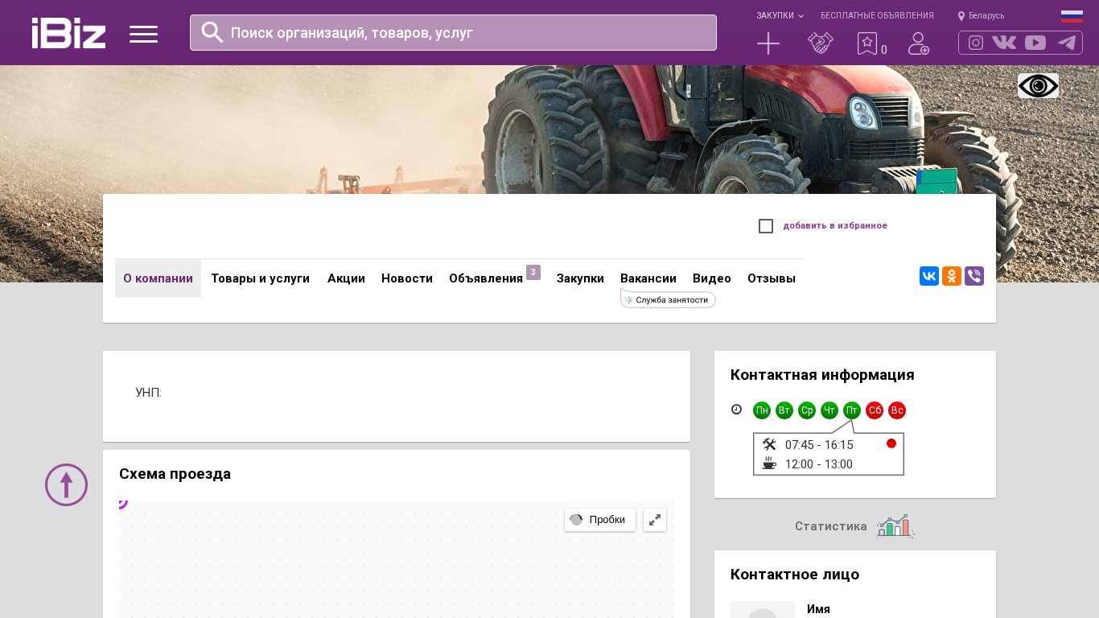Open the YouTube channel icon
Image resolution: width=1099 pixels, height=618 pixels.
tap(1035, 43)
